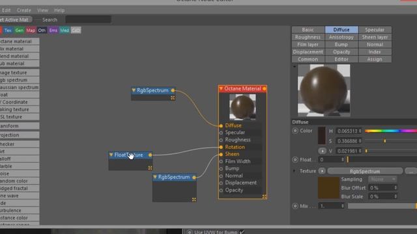This screenshot has width=417, height=234.
Task: Toggle the Color animation radio dot
Action: [295, 131]
